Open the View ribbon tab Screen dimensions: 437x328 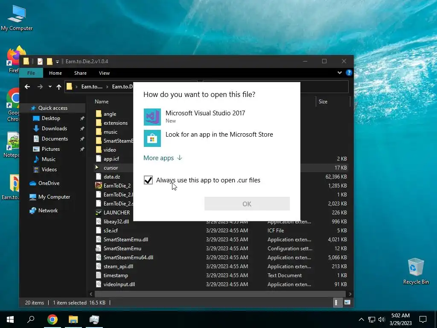(104, 73)
